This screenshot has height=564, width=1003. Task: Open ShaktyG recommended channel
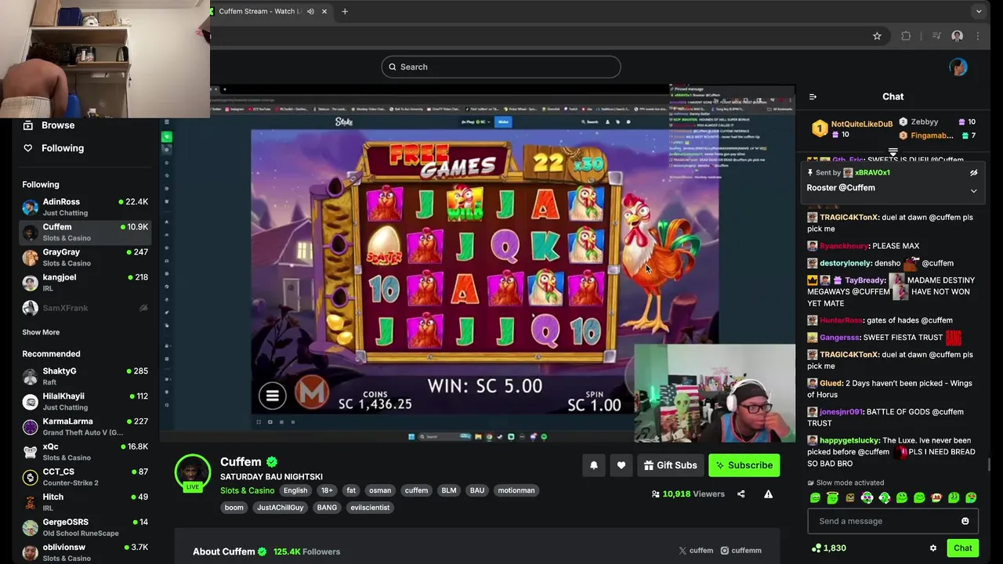85,376
